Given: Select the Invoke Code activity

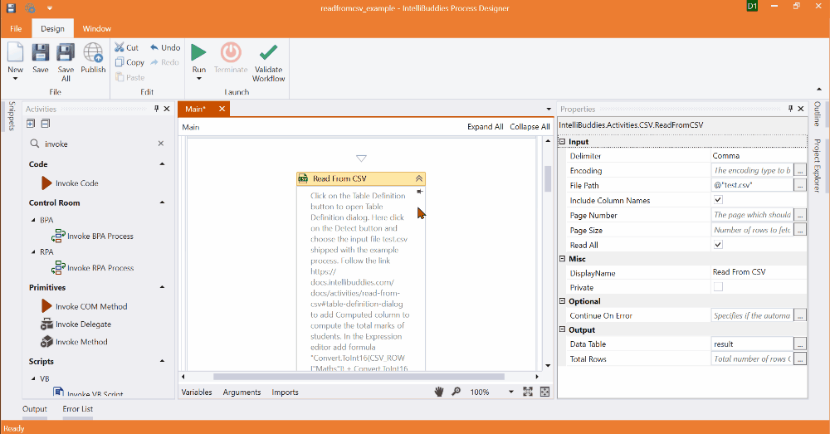Looking at the screenshot, I should click(x=70, y=183).
